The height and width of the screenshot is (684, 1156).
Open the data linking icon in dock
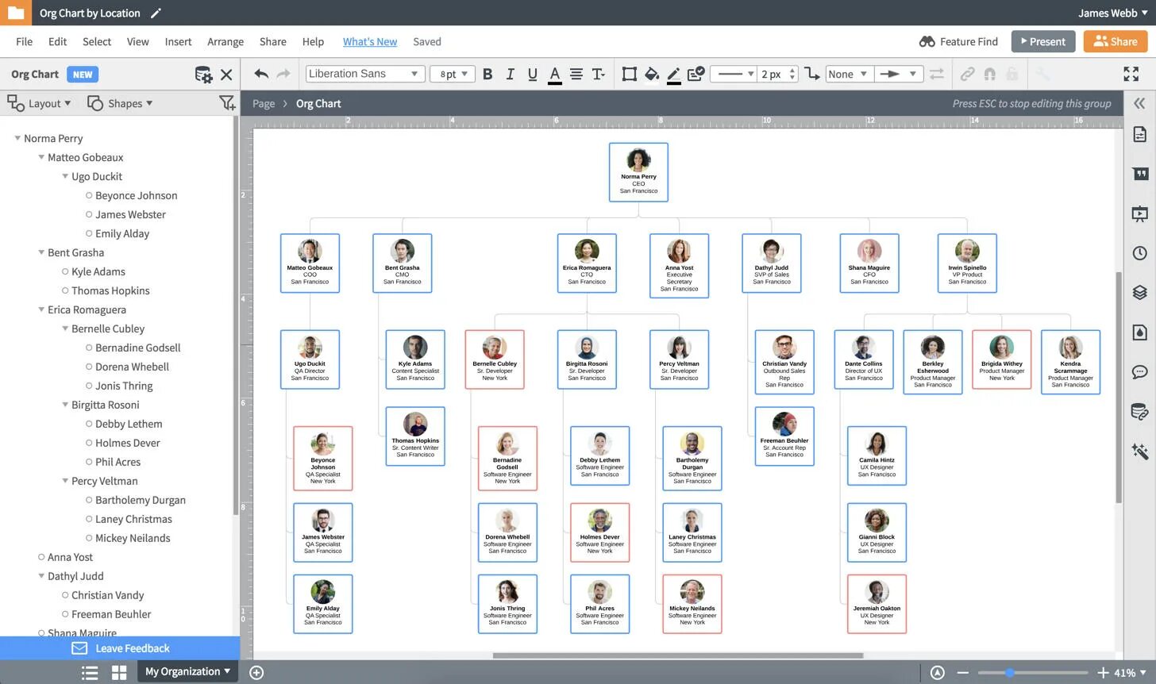coord(1139,412)
